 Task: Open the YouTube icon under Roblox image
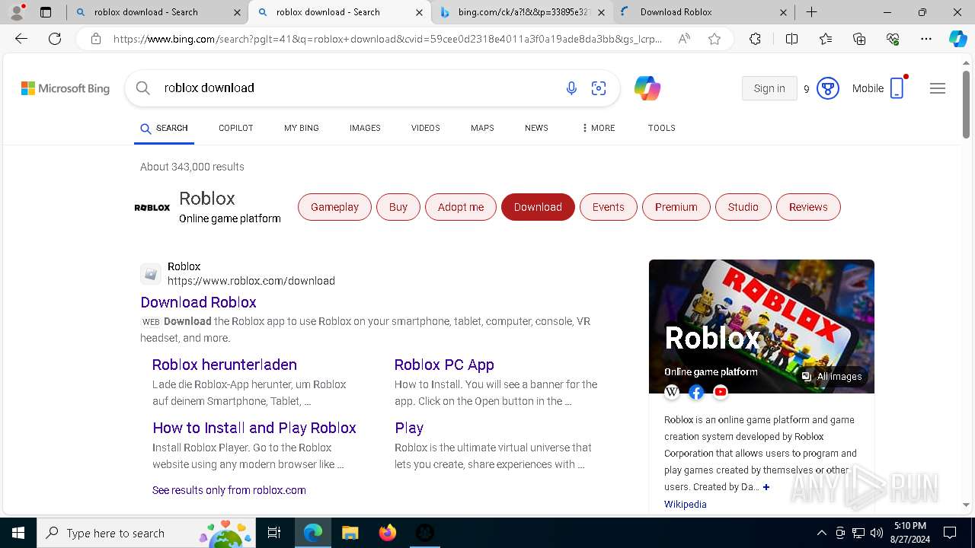[721, 392]
